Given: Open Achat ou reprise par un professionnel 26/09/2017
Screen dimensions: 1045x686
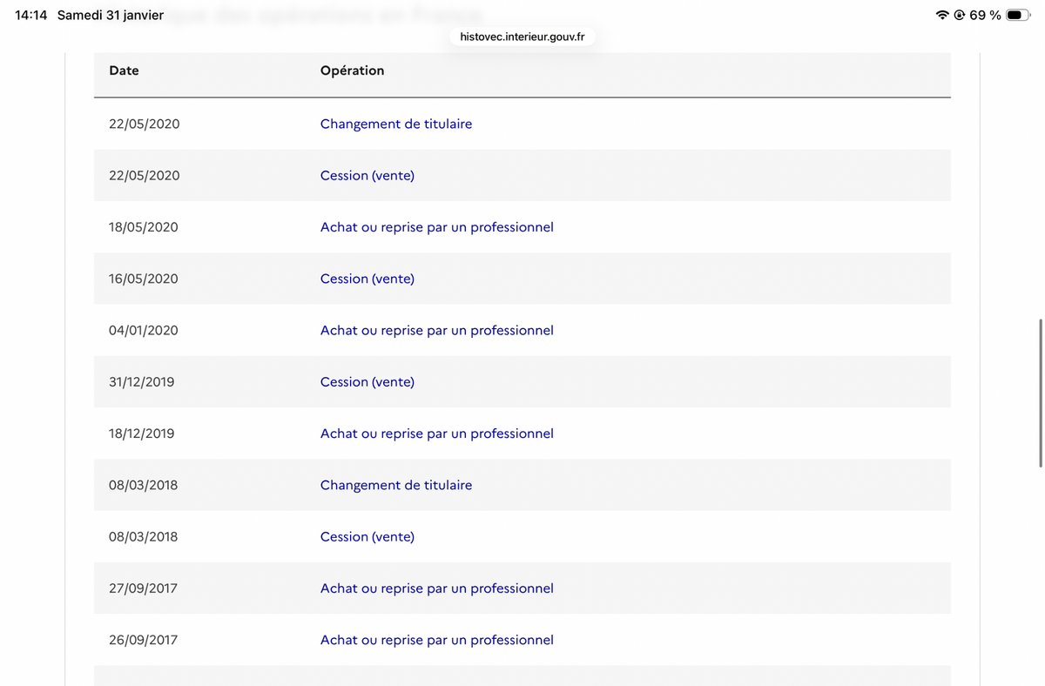Looking at the screenshot, I should point(437,640).
